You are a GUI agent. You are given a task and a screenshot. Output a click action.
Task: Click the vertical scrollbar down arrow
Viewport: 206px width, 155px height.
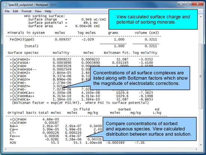pos(201,145)
